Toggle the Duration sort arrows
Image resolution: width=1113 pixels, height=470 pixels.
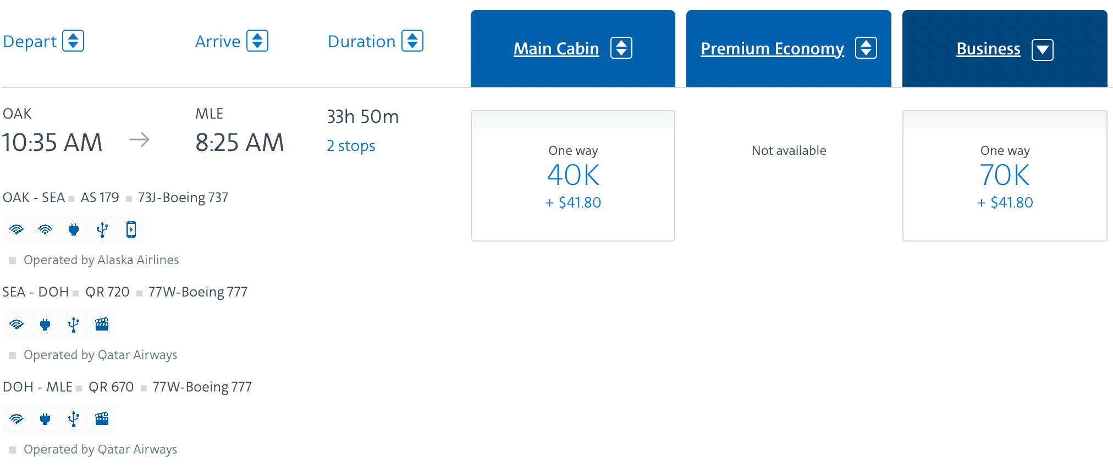(x=412, y=41)
